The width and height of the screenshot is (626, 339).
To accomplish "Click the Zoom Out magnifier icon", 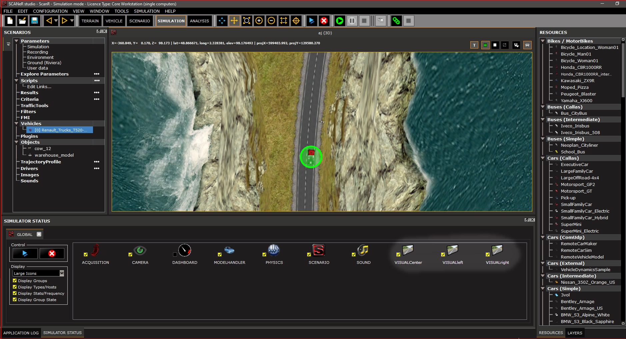I will click(x=271, y=21).
